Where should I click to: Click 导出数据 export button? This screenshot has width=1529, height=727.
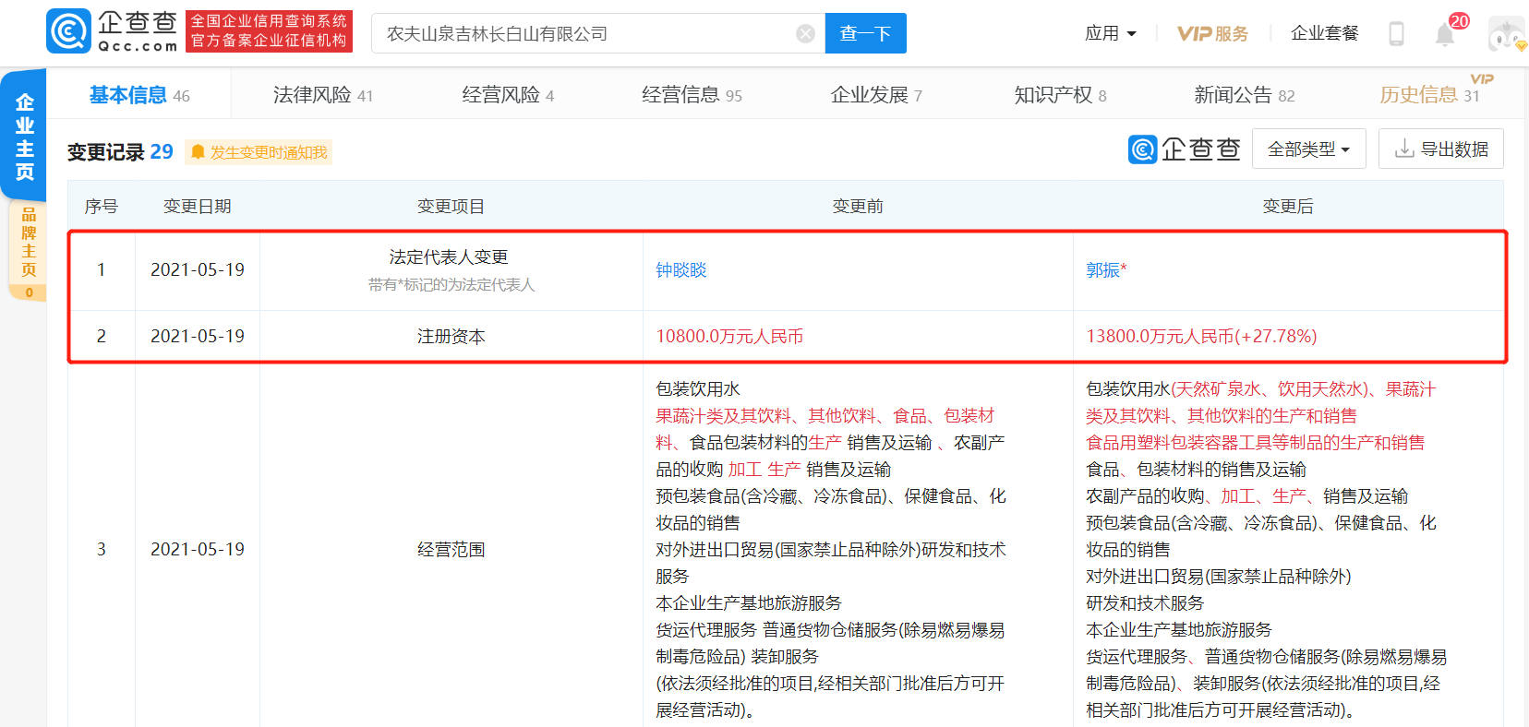(x=1440, y=149)
